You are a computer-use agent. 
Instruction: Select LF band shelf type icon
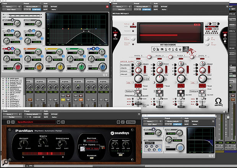(x=12, y=48)
